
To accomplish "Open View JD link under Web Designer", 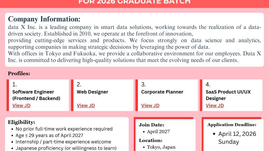I will point(86,105).
